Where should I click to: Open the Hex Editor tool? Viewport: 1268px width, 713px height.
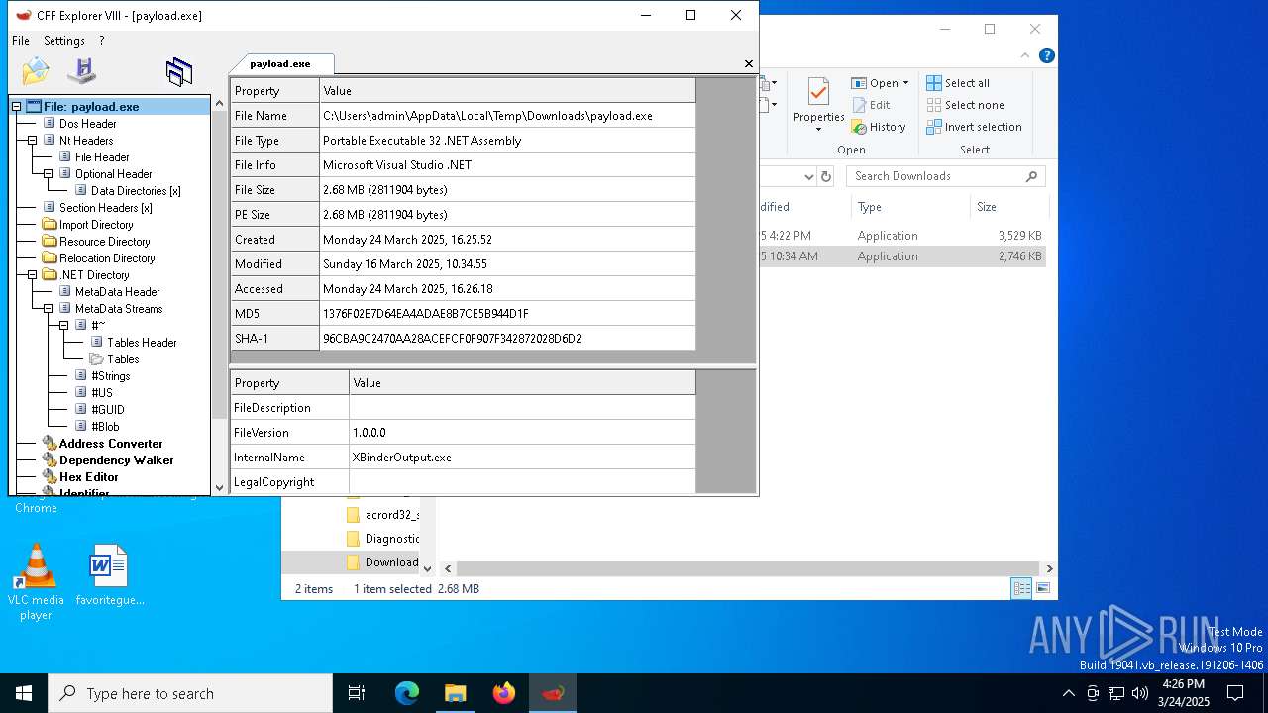click(x=90, y=477)
